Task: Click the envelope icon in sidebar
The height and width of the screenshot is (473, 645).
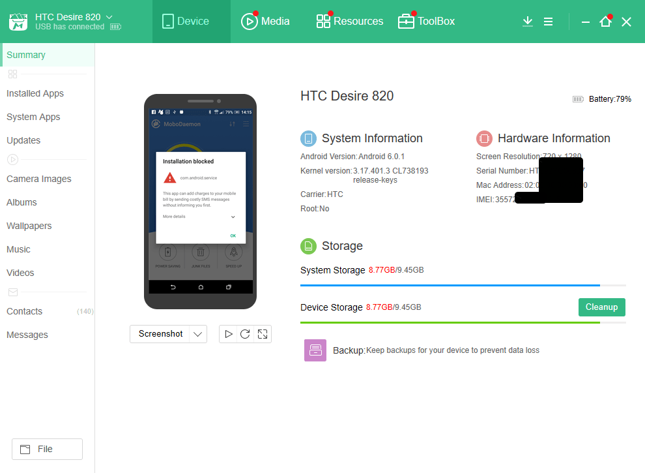Action: point(13,292)
